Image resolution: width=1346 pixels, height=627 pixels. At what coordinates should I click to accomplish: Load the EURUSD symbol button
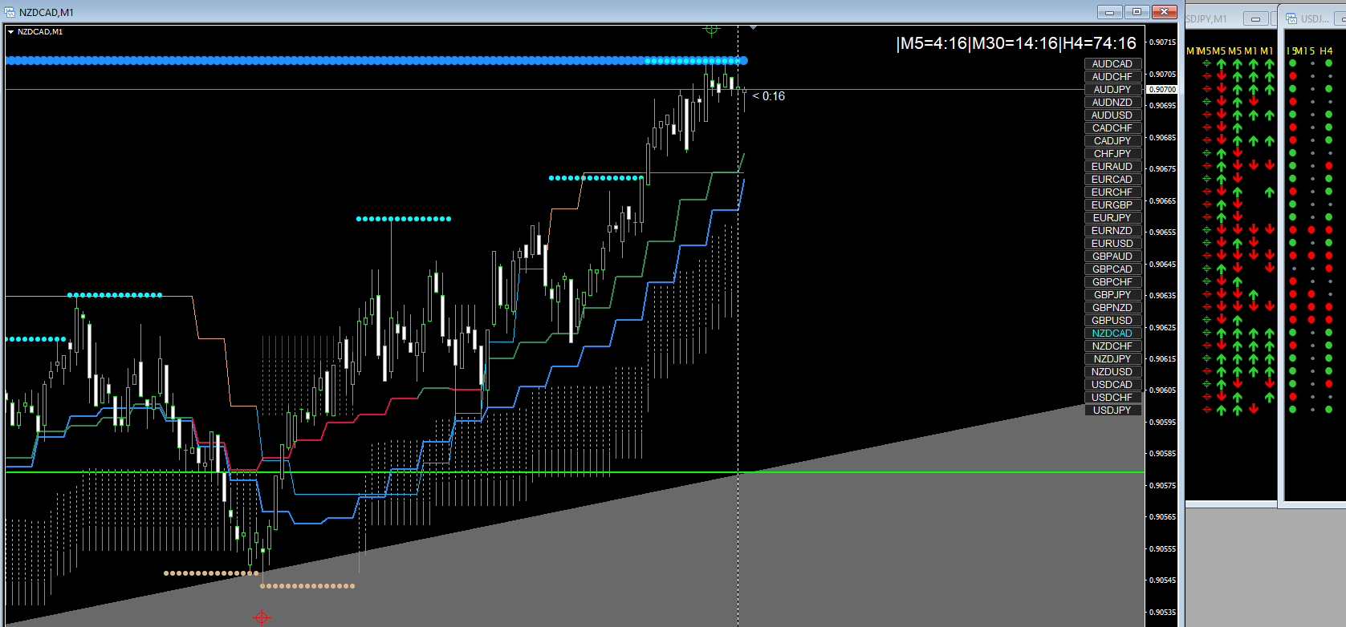tap(1112, 244)
